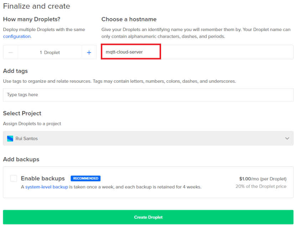Enable backups by ticking its checkbox

pos(14,178)
